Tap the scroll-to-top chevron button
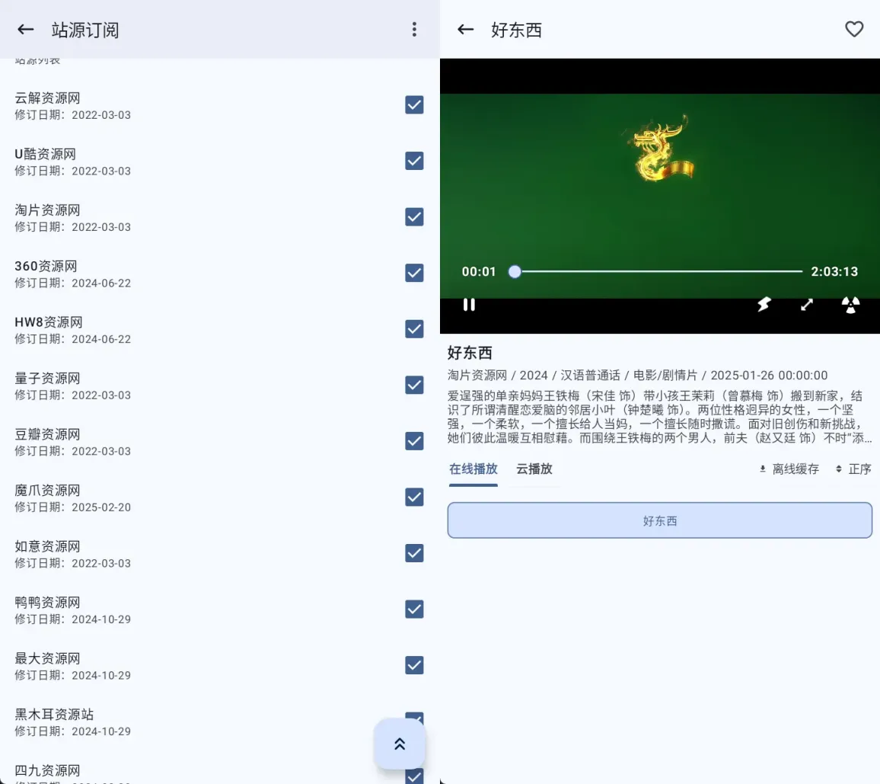 coord(399,744)
